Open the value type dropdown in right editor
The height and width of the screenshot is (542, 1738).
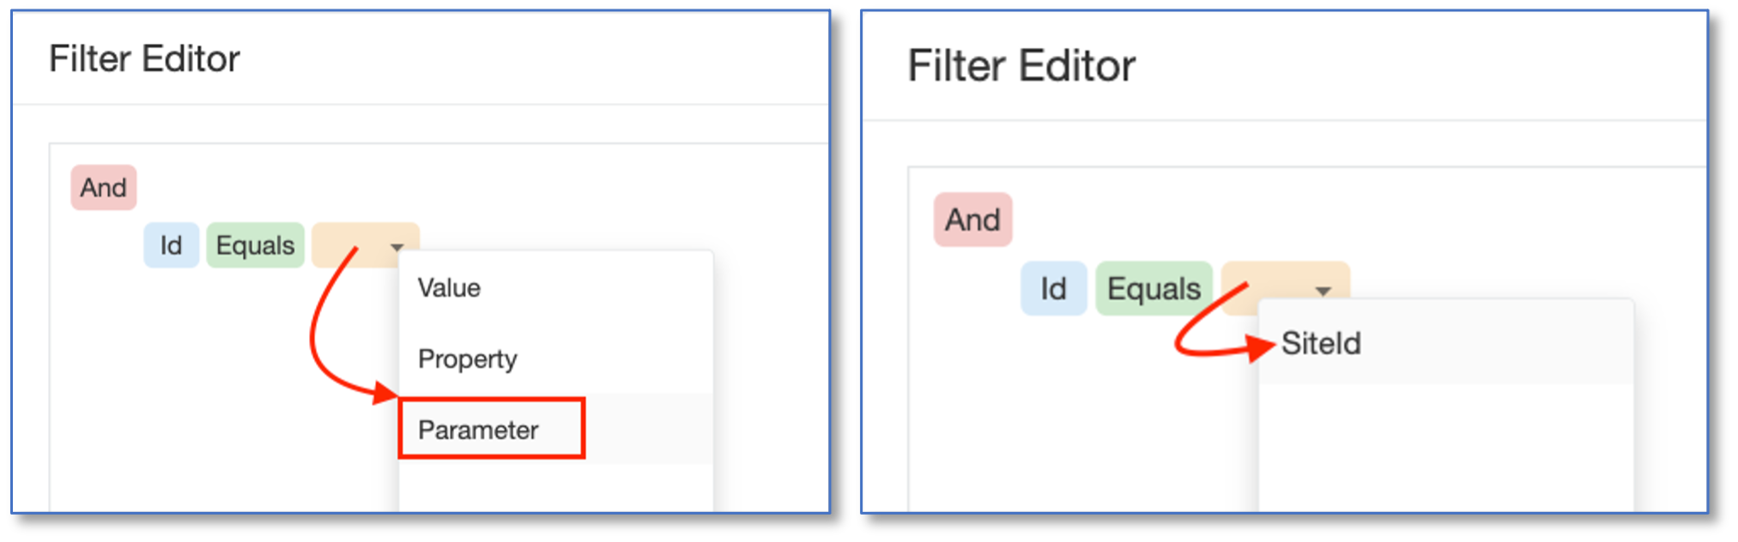tap(1323, 292)
